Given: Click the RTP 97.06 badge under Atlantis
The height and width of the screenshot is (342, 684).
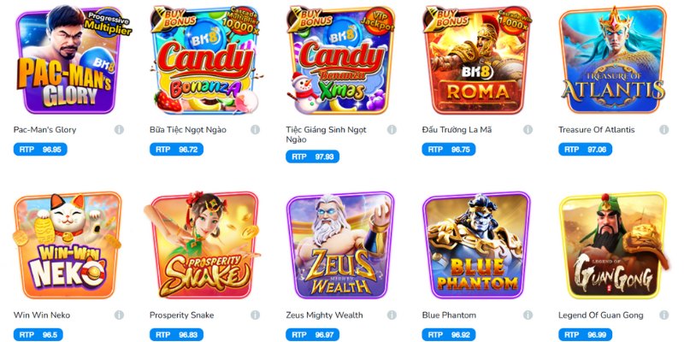Looking at the screenshot, I should 585,149.
